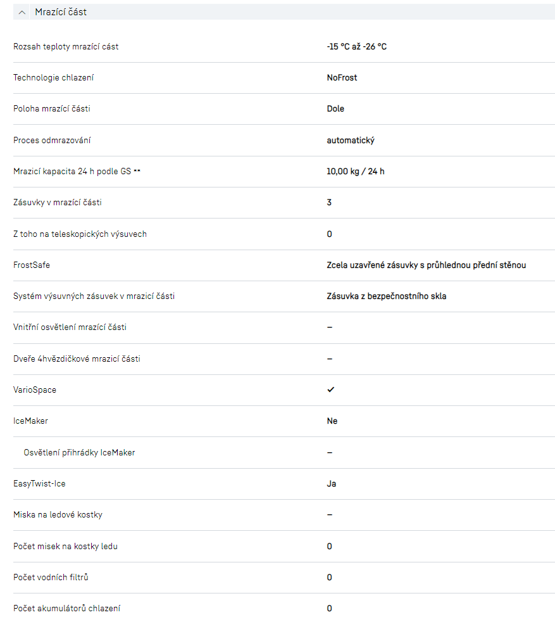The width and height of the screenshot is (555, 622).
Task: Select the NoFrost value text
Action: pos(342,78)
